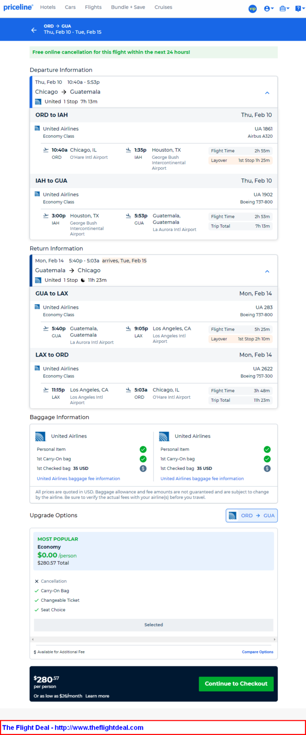306x735 pixels.
Task: Click plane icon beside 5:40p departure
Action: [x=46, y=328]
